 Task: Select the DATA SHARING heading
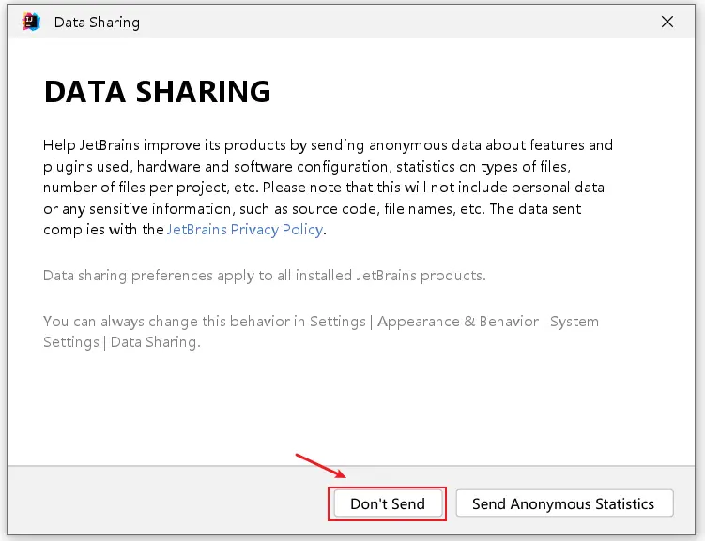pos(157,92)
